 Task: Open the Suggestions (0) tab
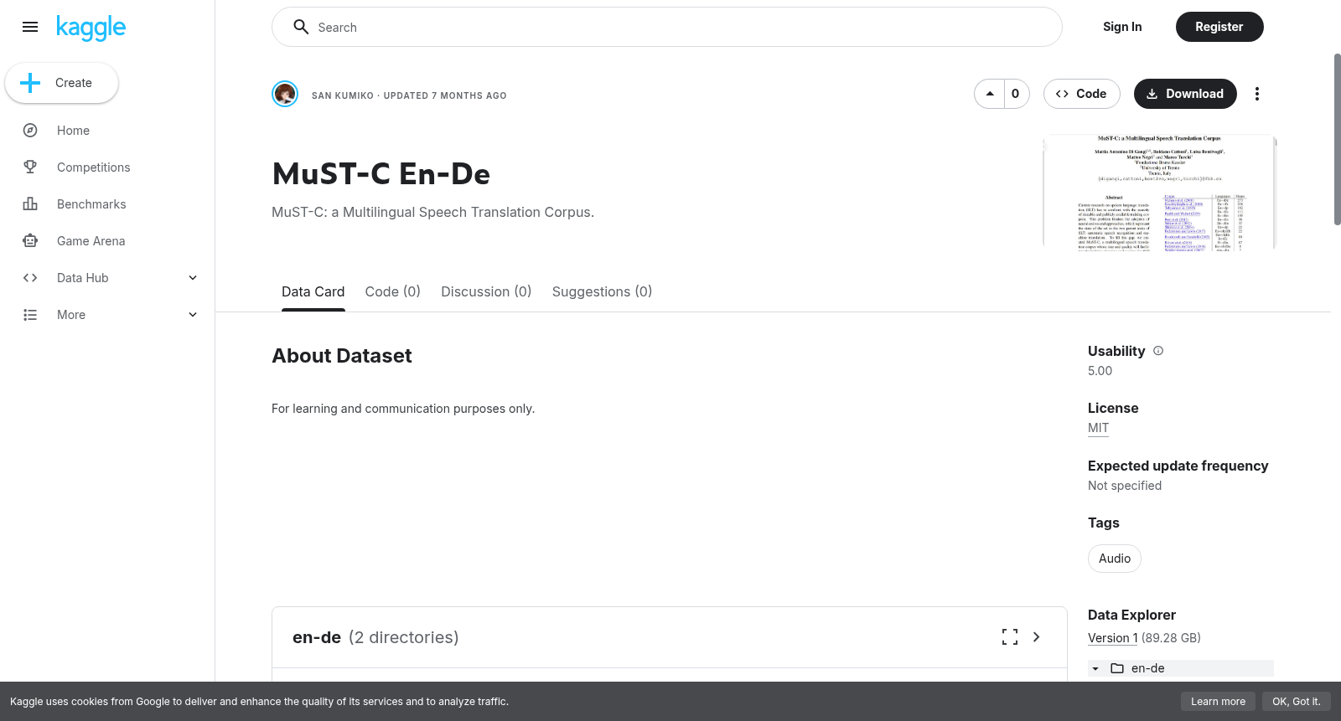602,291
